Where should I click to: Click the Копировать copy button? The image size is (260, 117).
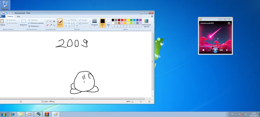[x=12, y=23]
